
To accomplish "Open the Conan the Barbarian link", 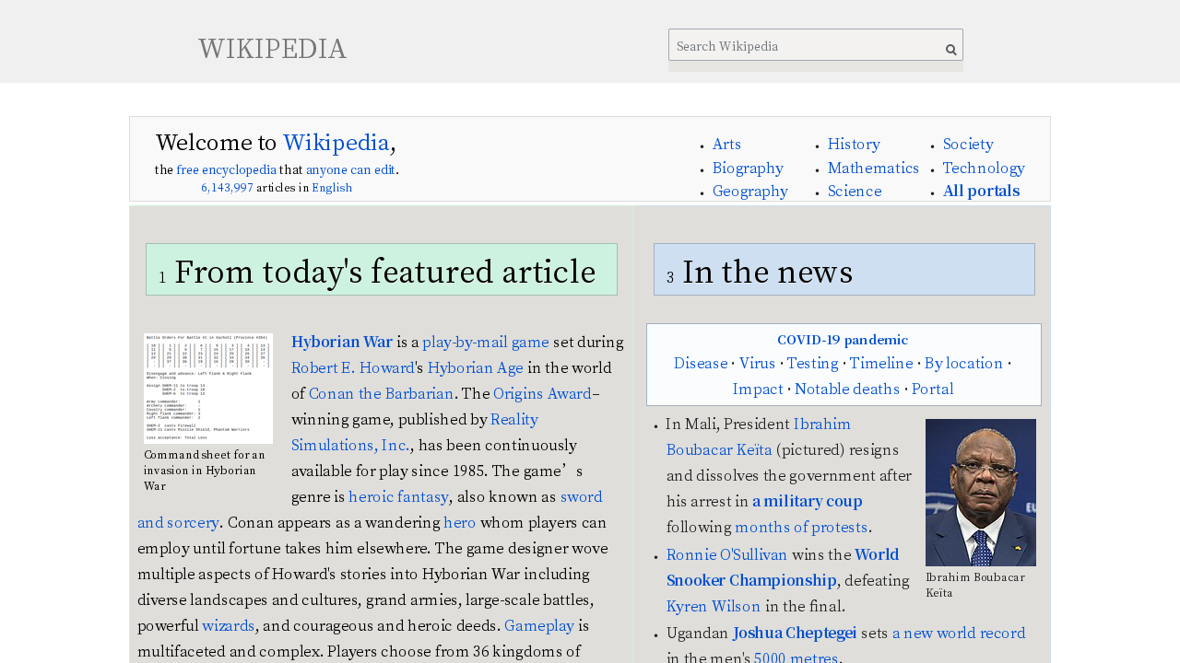I will [381, 394].
